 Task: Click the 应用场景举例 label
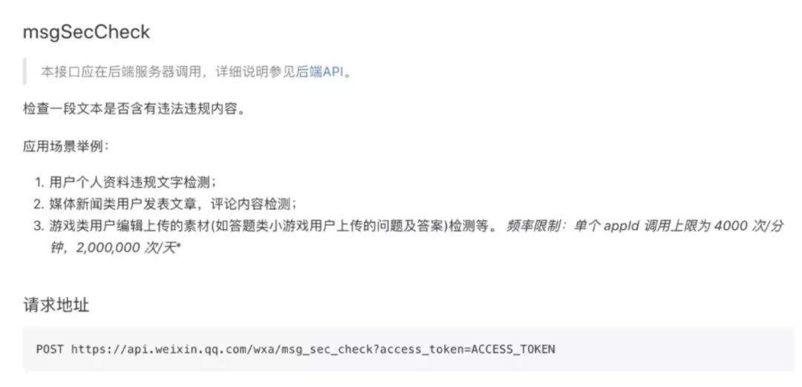[x=66, y=147]
